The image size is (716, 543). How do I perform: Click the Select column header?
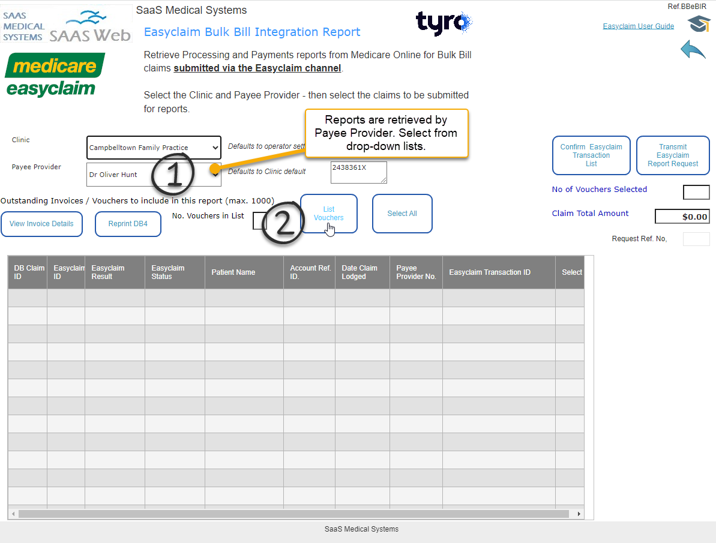[570, 272]
